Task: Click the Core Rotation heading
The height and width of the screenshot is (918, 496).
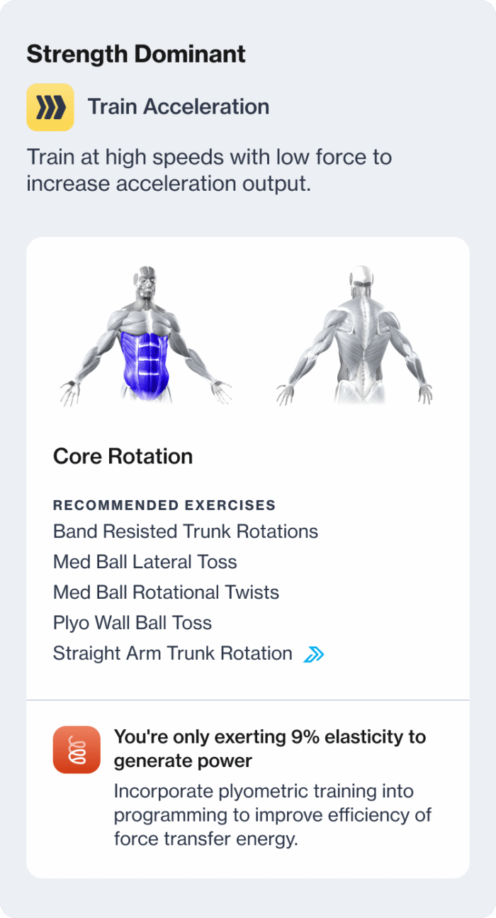Action: point(123,457)
